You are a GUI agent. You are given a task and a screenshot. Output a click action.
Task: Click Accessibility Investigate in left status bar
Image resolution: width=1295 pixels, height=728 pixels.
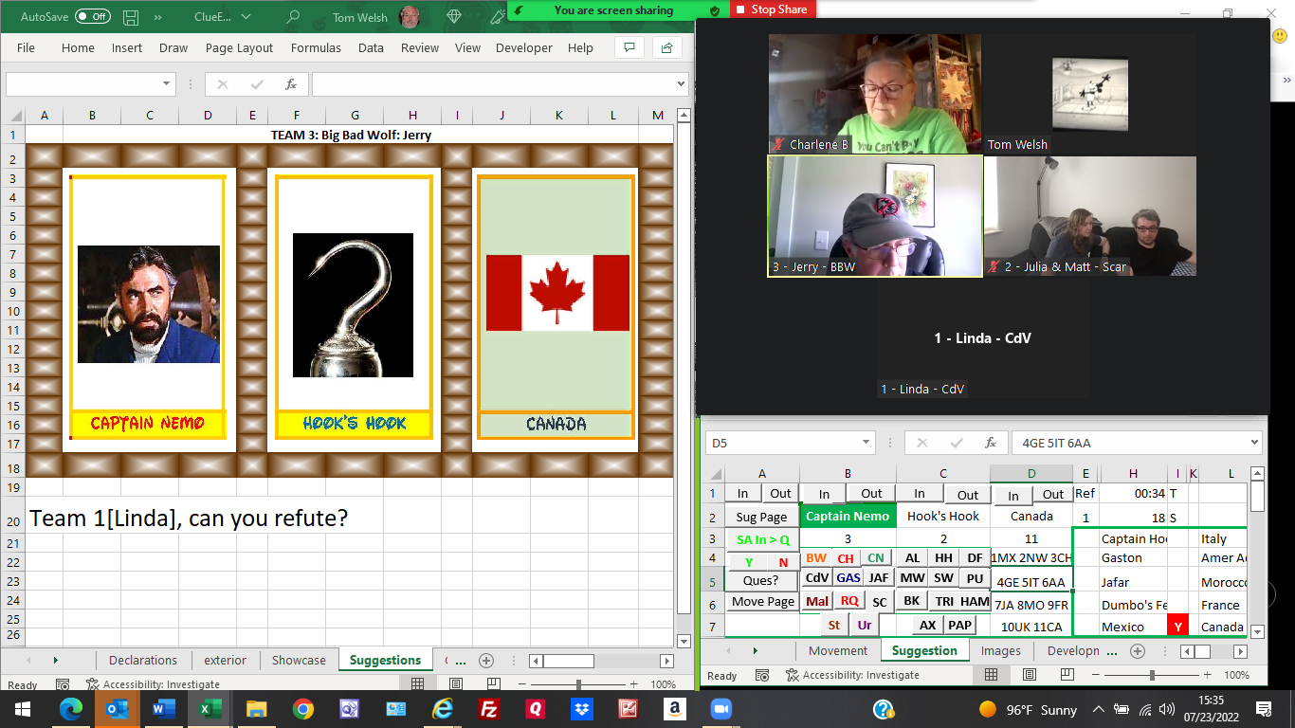[x=153, y=684]
